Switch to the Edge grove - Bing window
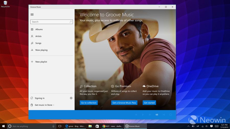Image resolution: width=230 pixels, height=129 pixels. pos(75,126)
